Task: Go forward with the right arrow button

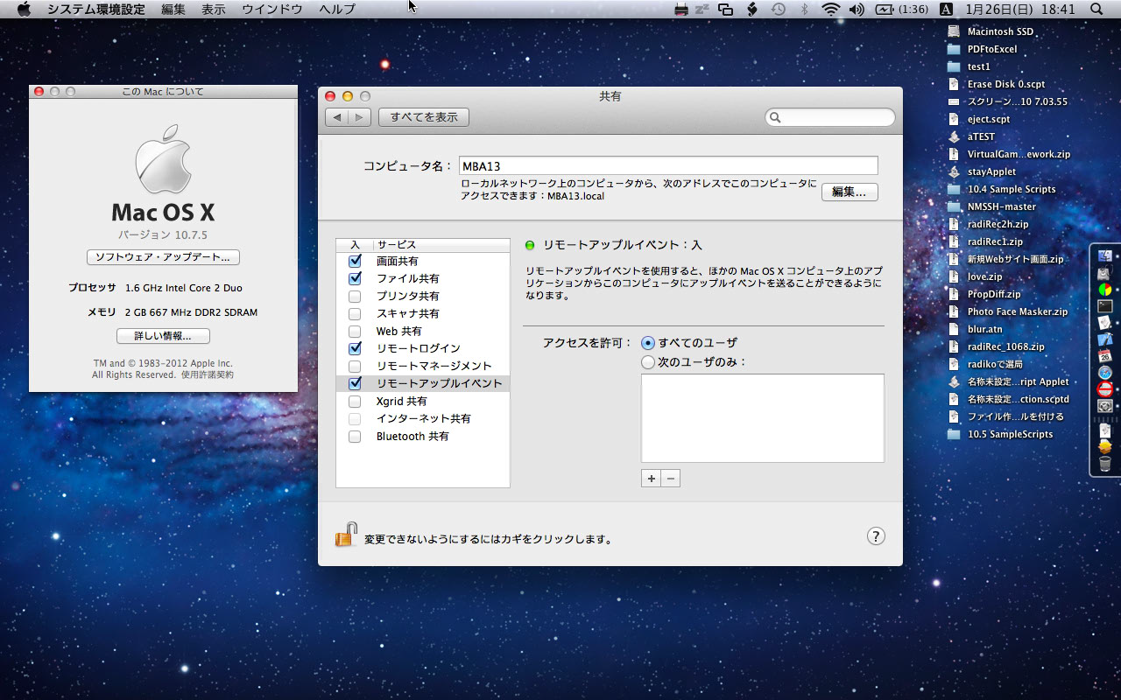Action: coord(360,116)
